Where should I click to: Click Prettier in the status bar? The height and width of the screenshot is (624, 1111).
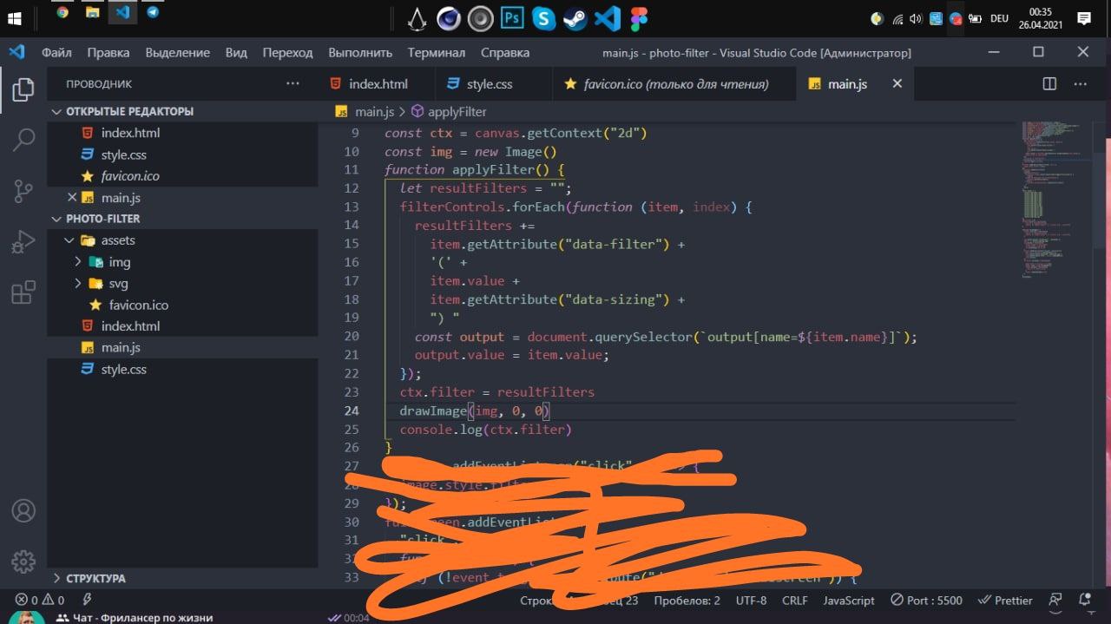point(1005,600)
